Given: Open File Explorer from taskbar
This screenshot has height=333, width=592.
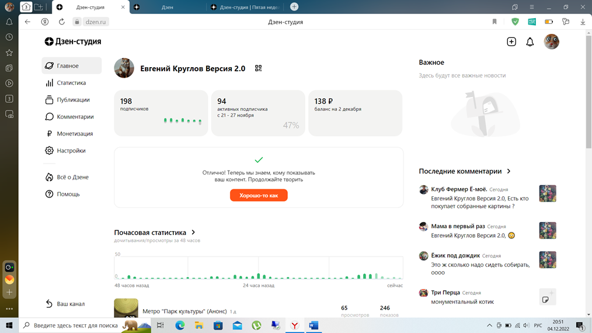Looking at the screenshot, I should (199, 325).
